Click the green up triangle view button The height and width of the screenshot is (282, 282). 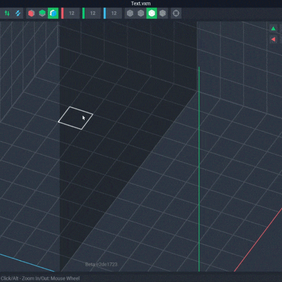pyautogui.click(x=274, y=29)
